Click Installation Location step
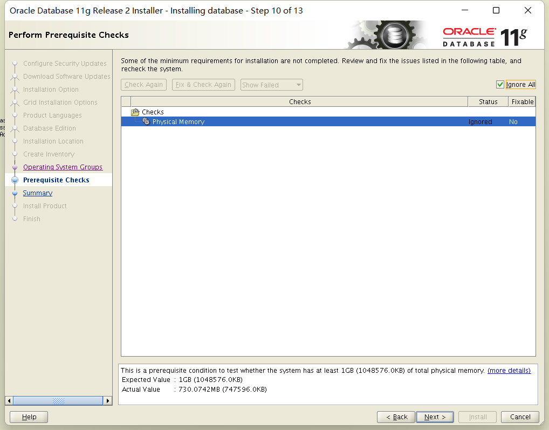549x430 pixels. pos(53,141)
